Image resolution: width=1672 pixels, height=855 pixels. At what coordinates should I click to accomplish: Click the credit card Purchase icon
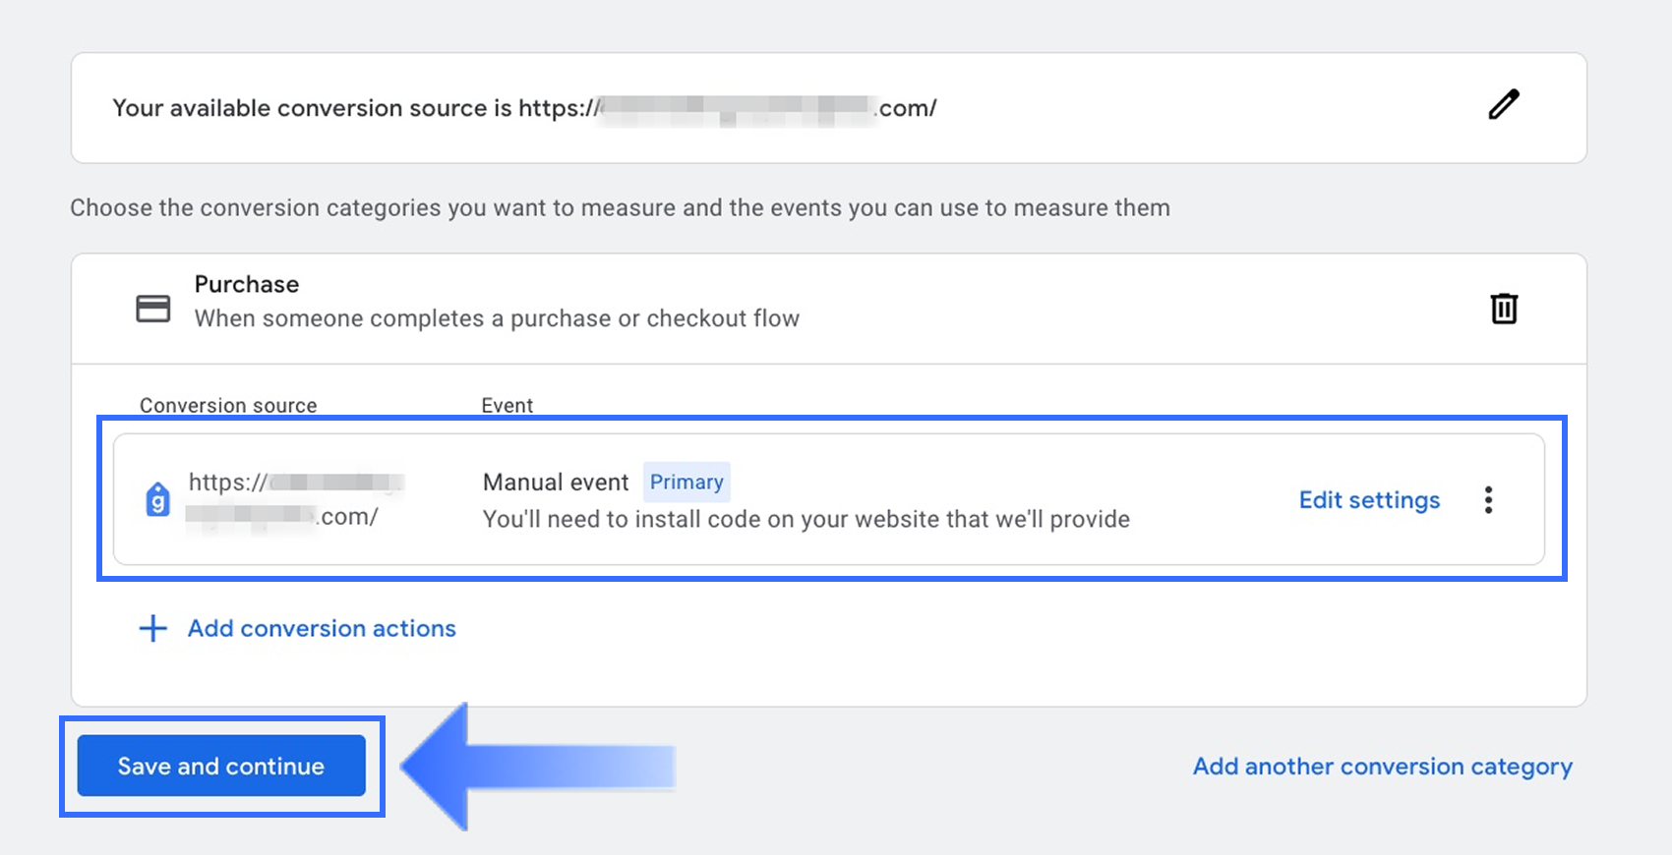153,309
